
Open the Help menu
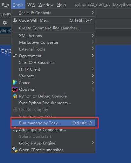pos(61,5)
